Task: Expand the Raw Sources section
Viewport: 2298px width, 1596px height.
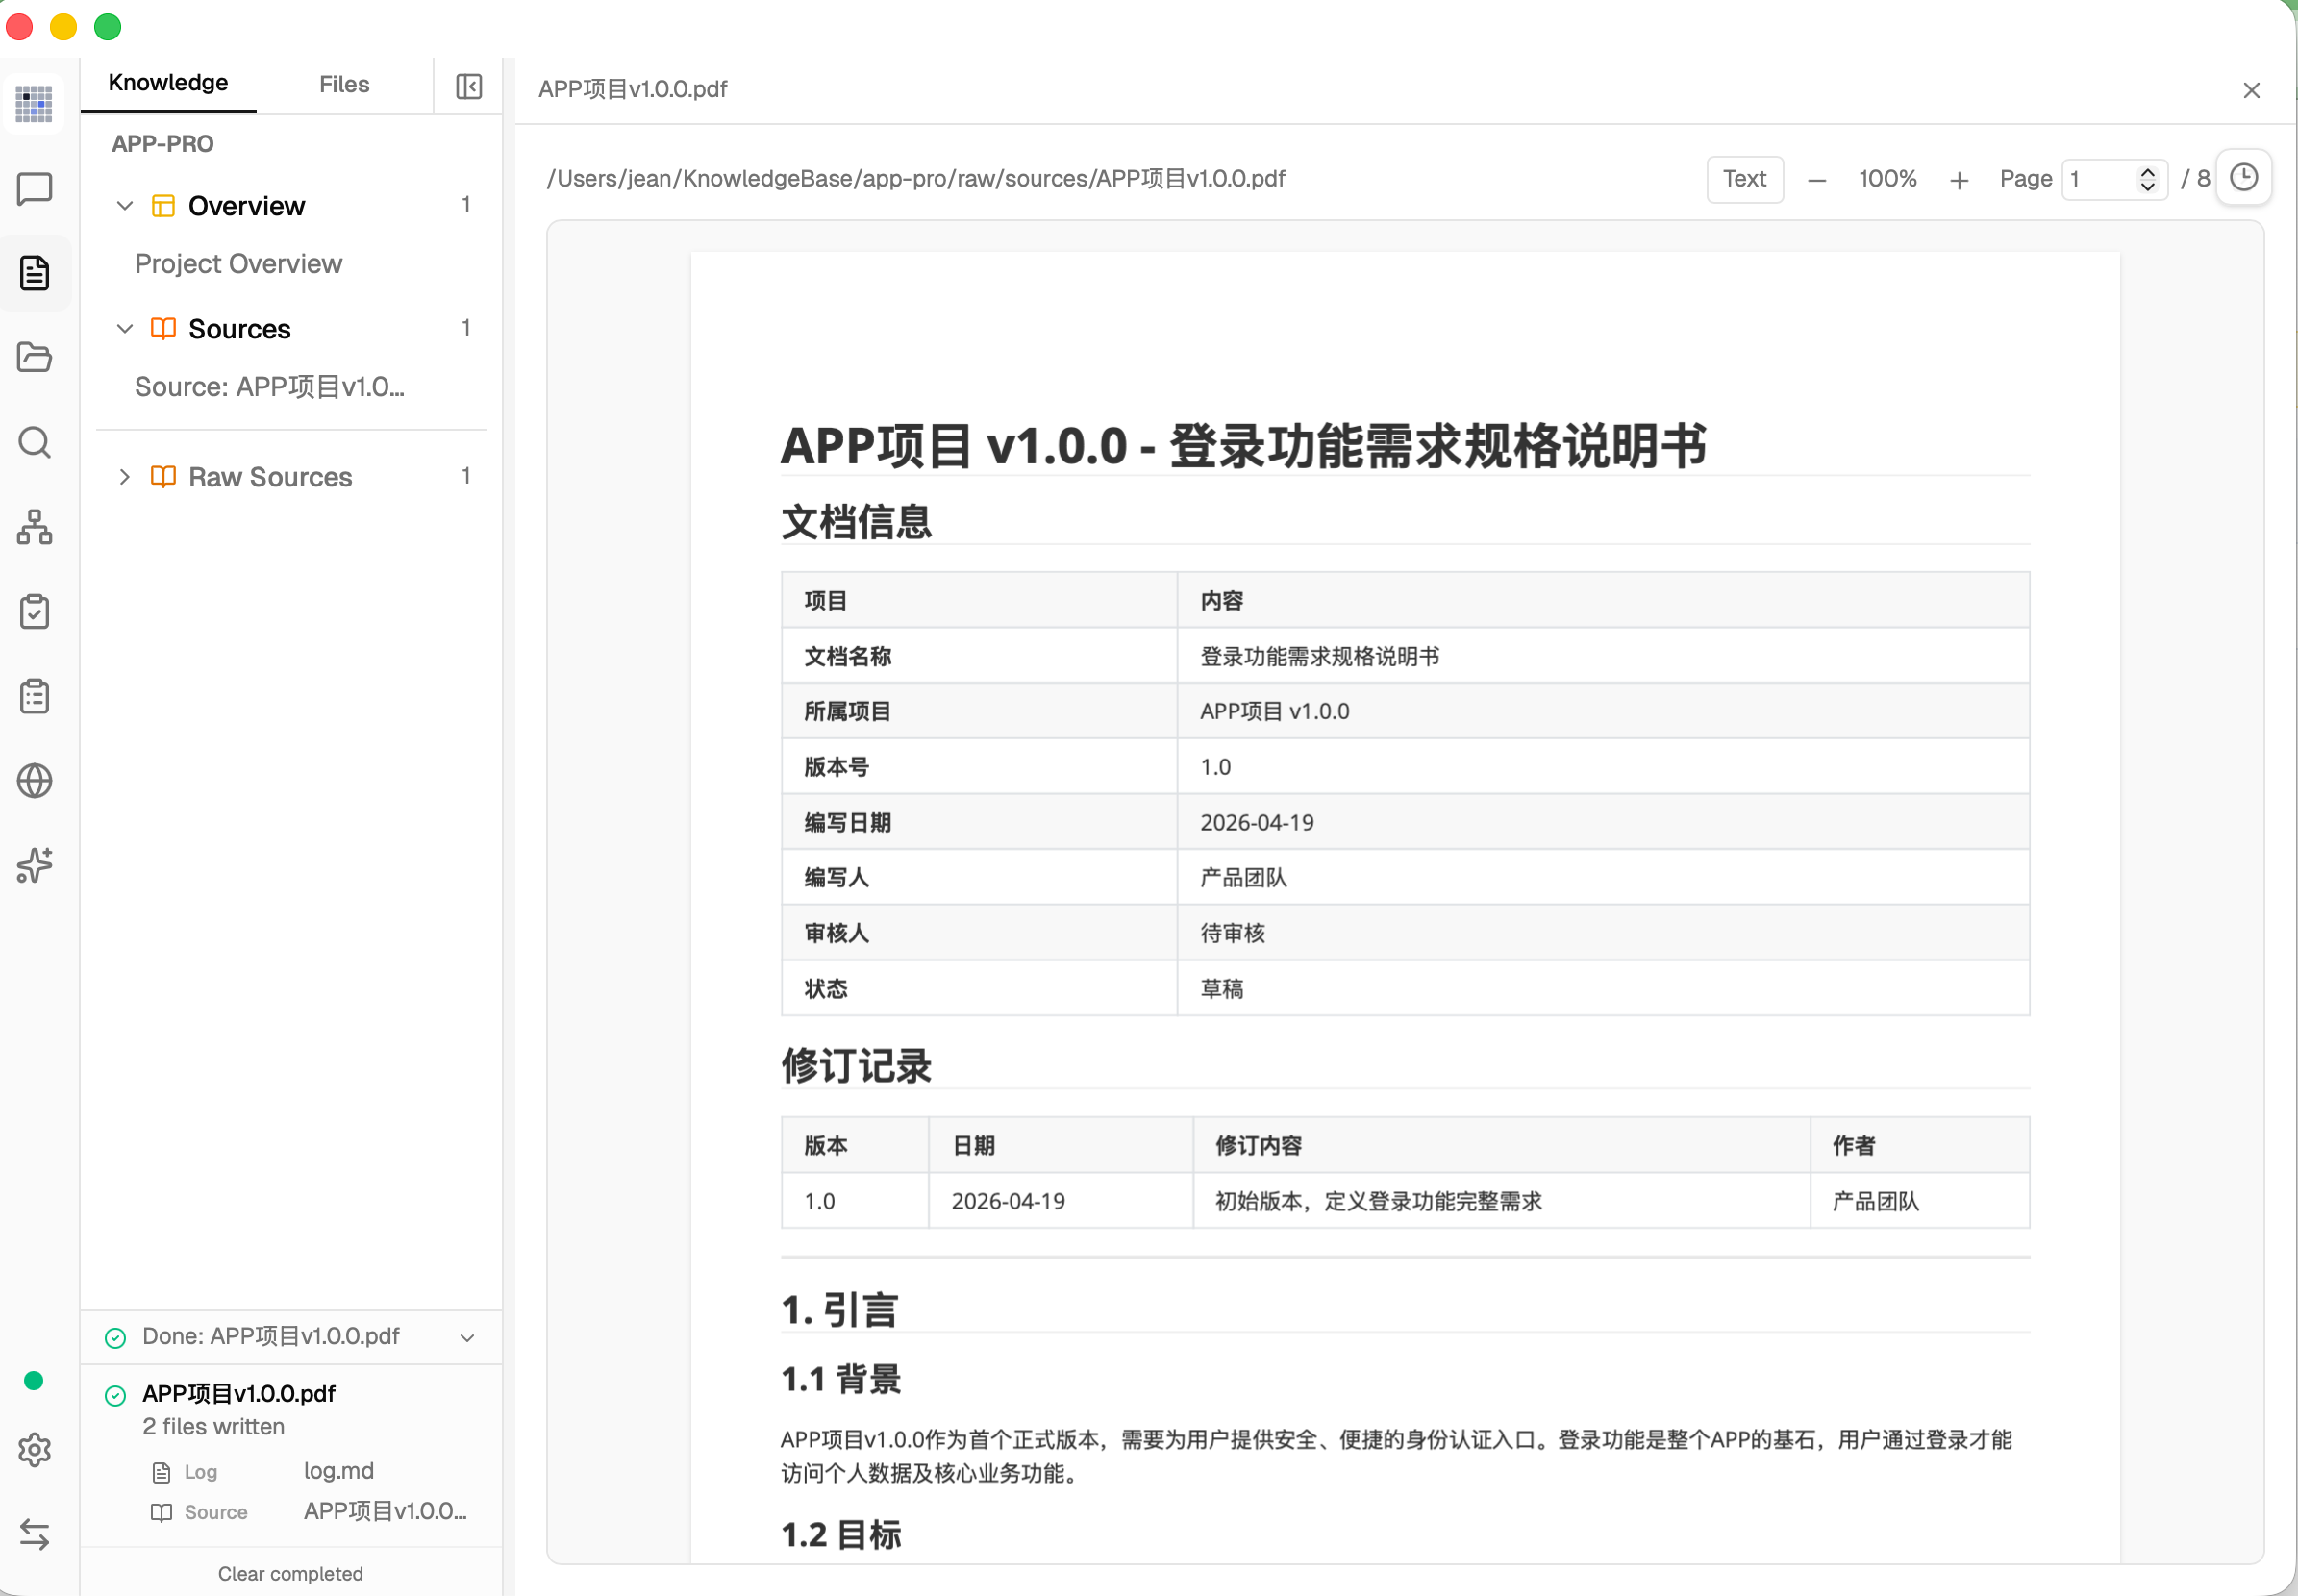Action: 125,476
